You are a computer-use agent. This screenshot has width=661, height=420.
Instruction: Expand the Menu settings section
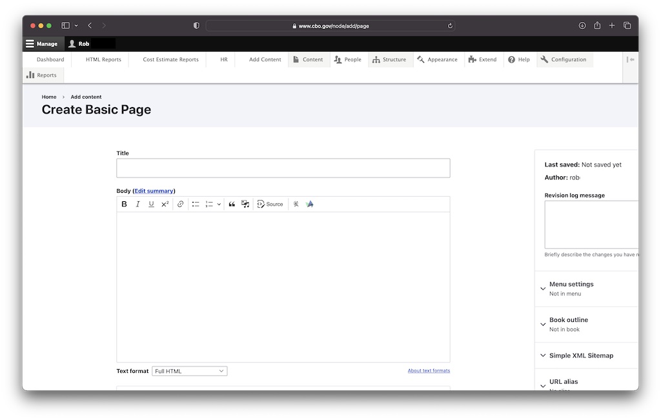(x=571, y=284)
